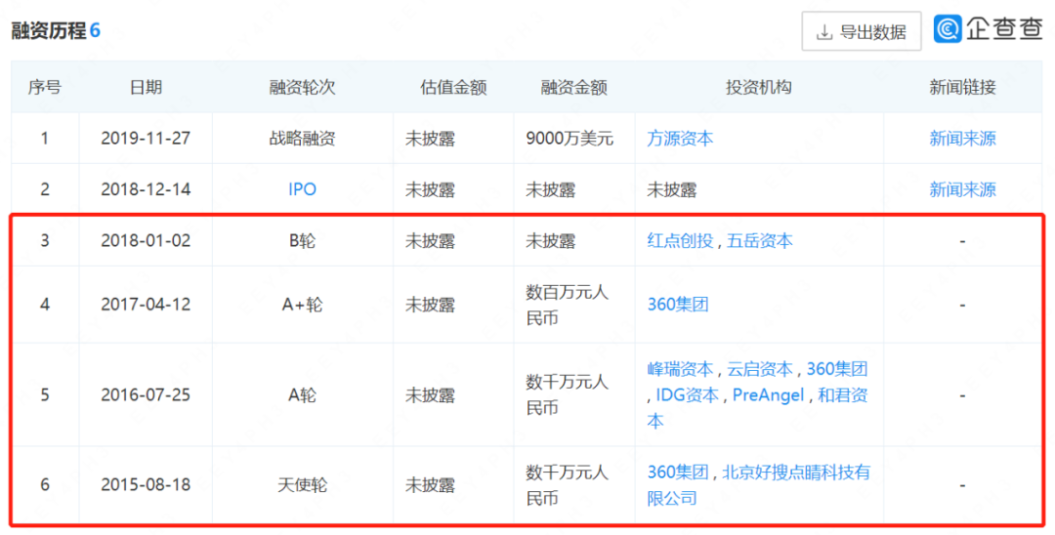
Task: Open 新闻来源 link for 2019-11-27 row
Action: pos(962,139)
